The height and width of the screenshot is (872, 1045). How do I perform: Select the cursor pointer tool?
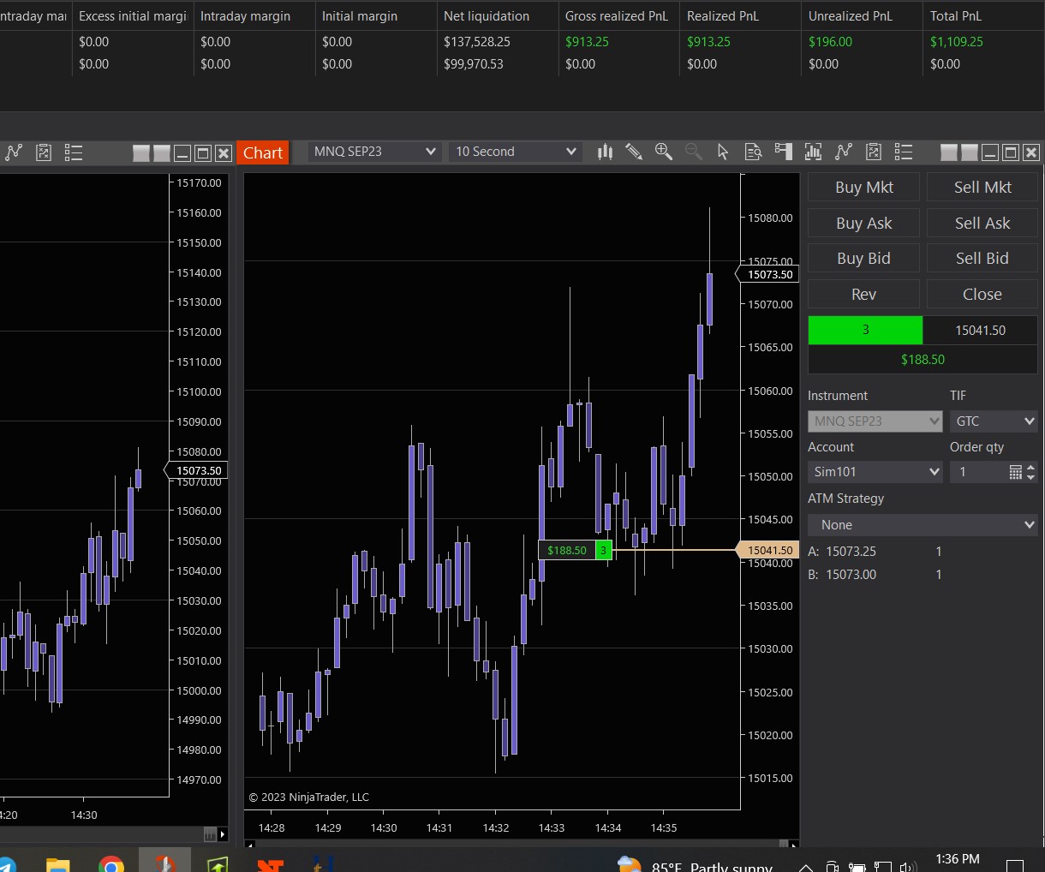tap(723, 152)
